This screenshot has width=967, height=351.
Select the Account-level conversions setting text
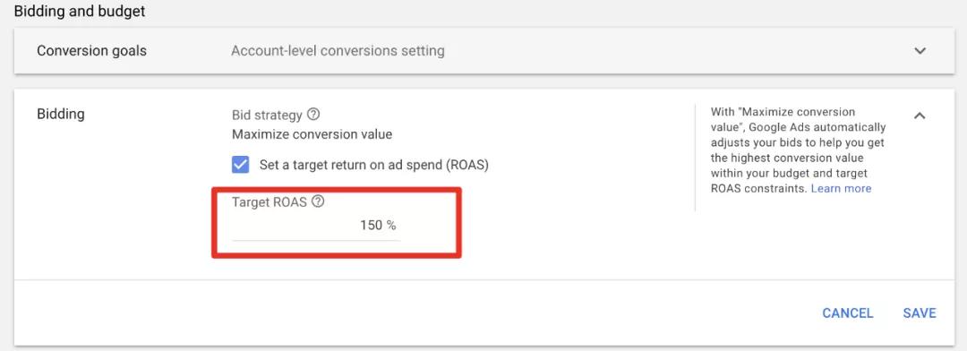tap(338, 50)
